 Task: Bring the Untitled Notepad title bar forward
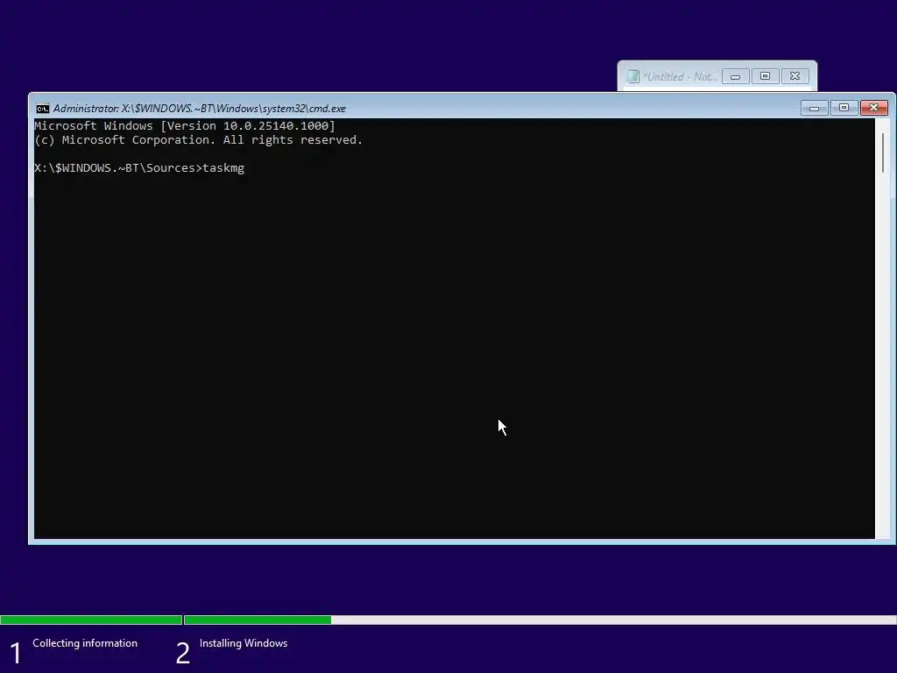click(x=680, y=77)
